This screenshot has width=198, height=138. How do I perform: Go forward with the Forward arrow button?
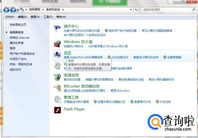13,10
